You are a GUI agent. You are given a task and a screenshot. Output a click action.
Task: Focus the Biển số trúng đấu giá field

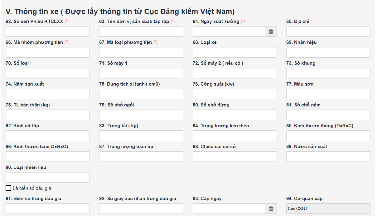(48, 209)
